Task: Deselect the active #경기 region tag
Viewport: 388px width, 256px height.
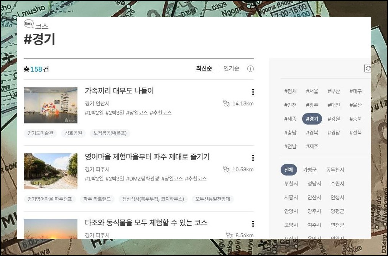Action: (x=312, y=119)
